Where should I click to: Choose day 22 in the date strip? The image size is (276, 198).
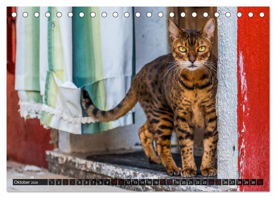198,182
